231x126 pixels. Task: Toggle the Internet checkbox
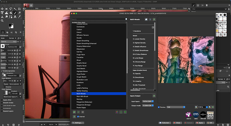[78, 117]
